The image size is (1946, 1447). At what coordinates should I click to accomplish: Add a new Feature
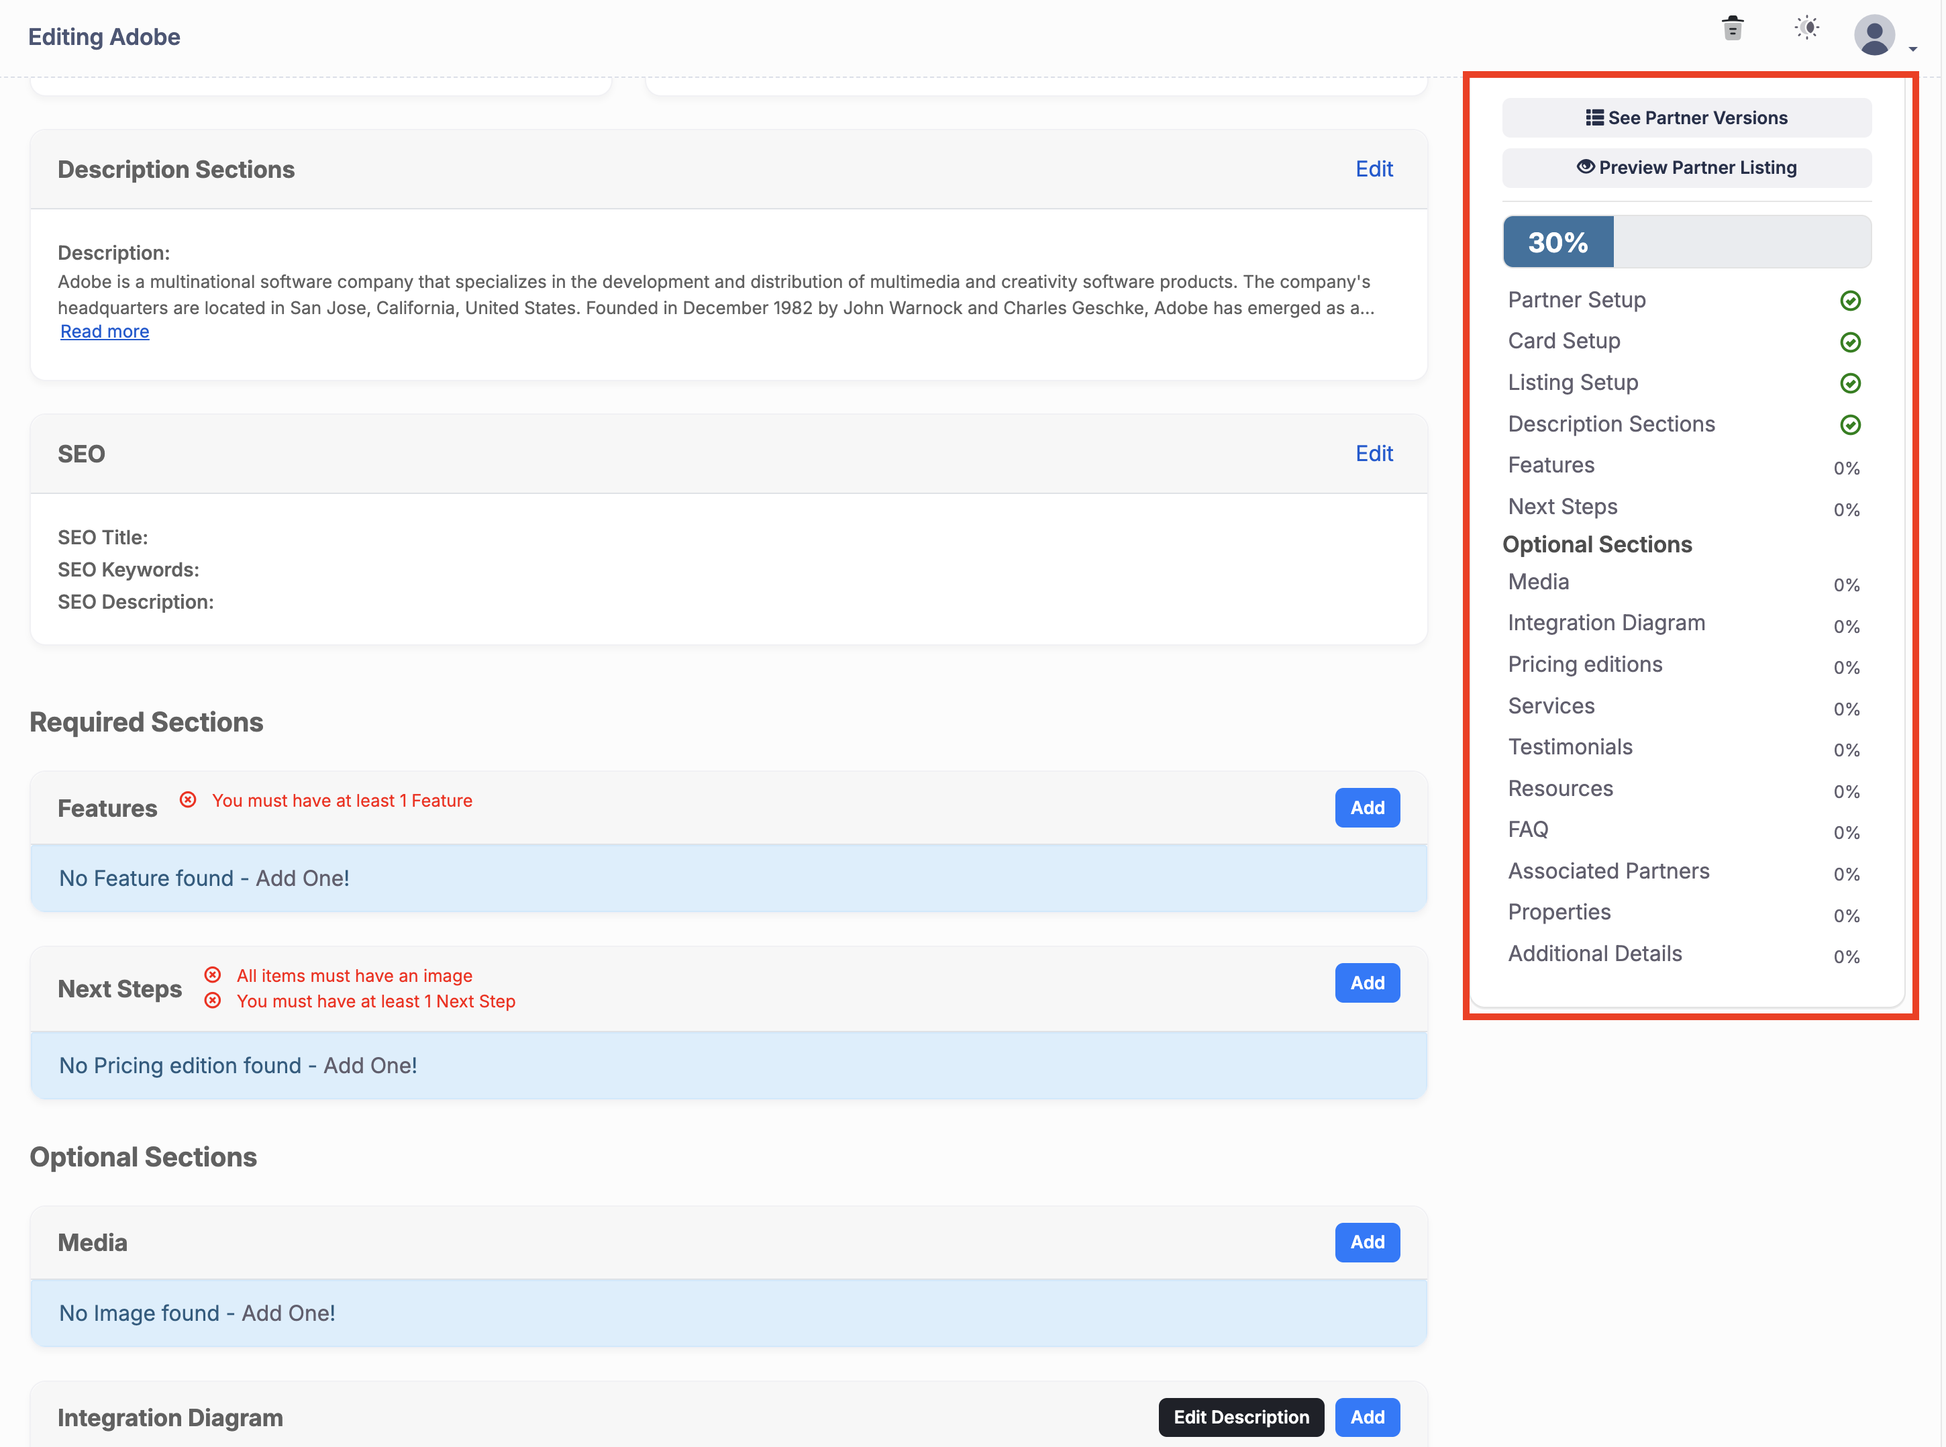[x=1366, y=807]
